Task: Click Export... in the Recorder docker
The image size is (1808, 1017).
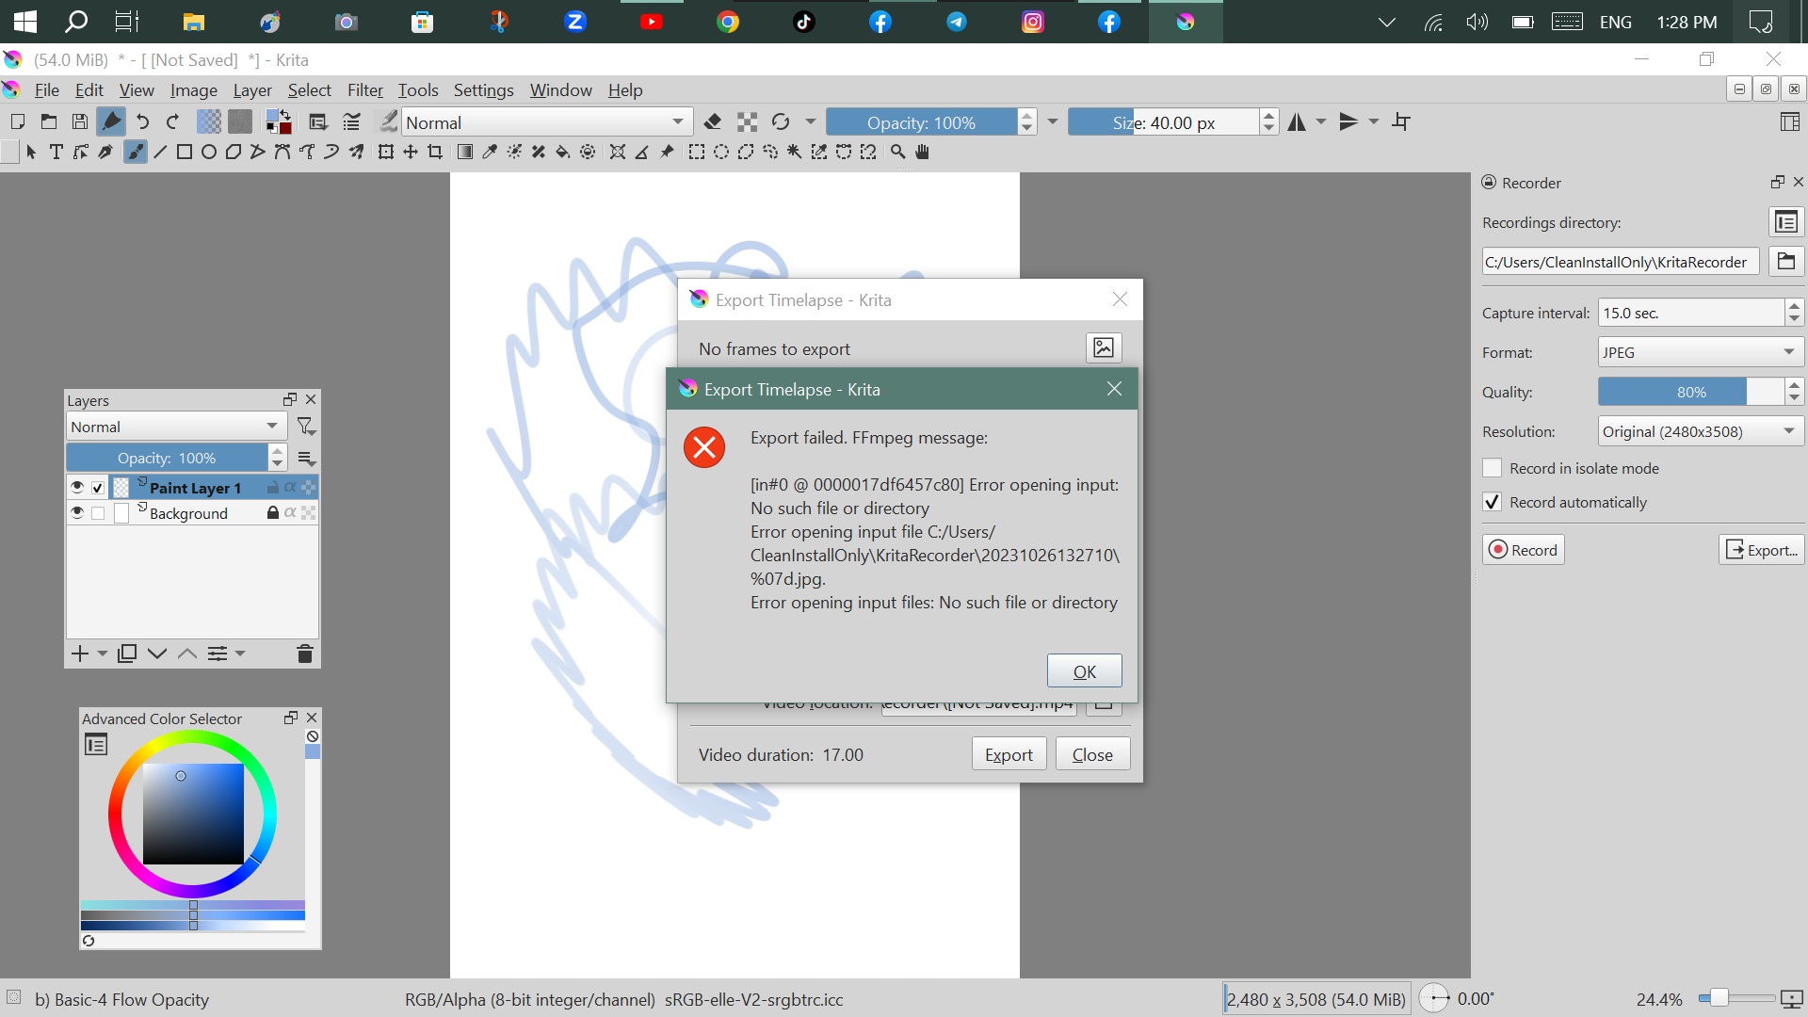Action: (x=1761, y=550)
